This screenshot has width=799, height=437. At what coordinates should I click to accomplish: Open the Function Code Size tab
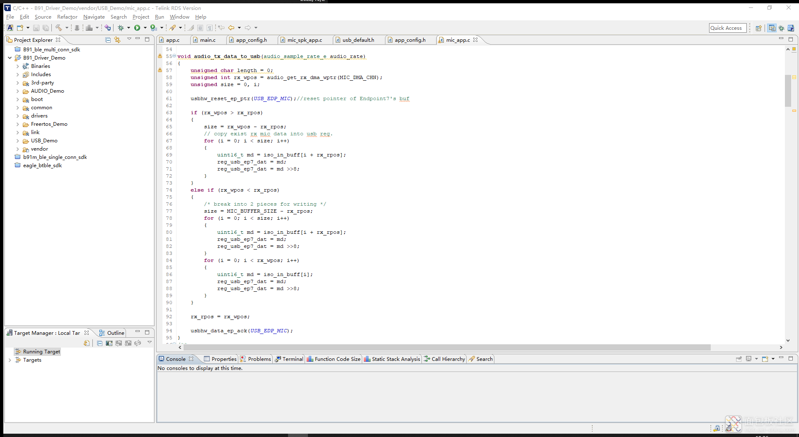click(334, 359)
